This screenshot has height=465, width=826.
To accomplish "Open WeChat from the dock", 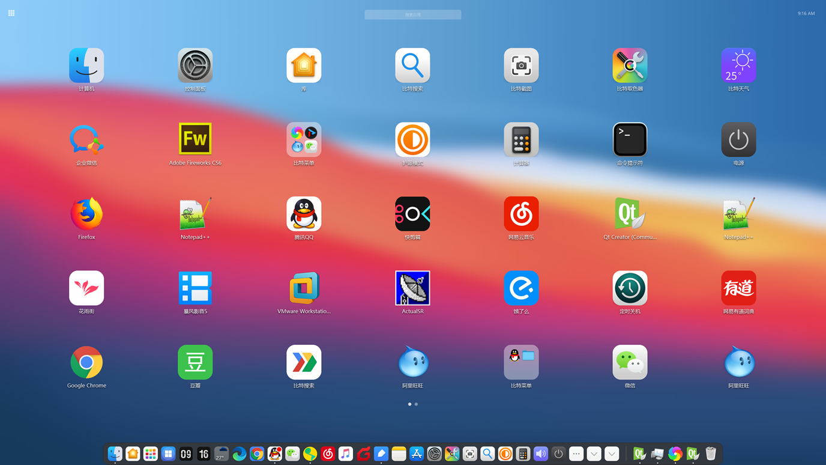I will pyautogui.click(x=292, y=454).
